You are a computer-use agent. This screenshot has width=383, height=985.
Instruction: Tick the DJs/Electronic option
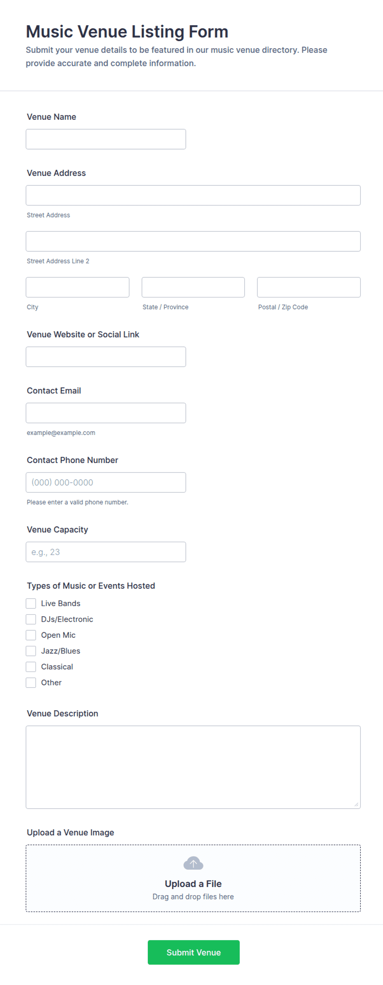pos(31,619)
